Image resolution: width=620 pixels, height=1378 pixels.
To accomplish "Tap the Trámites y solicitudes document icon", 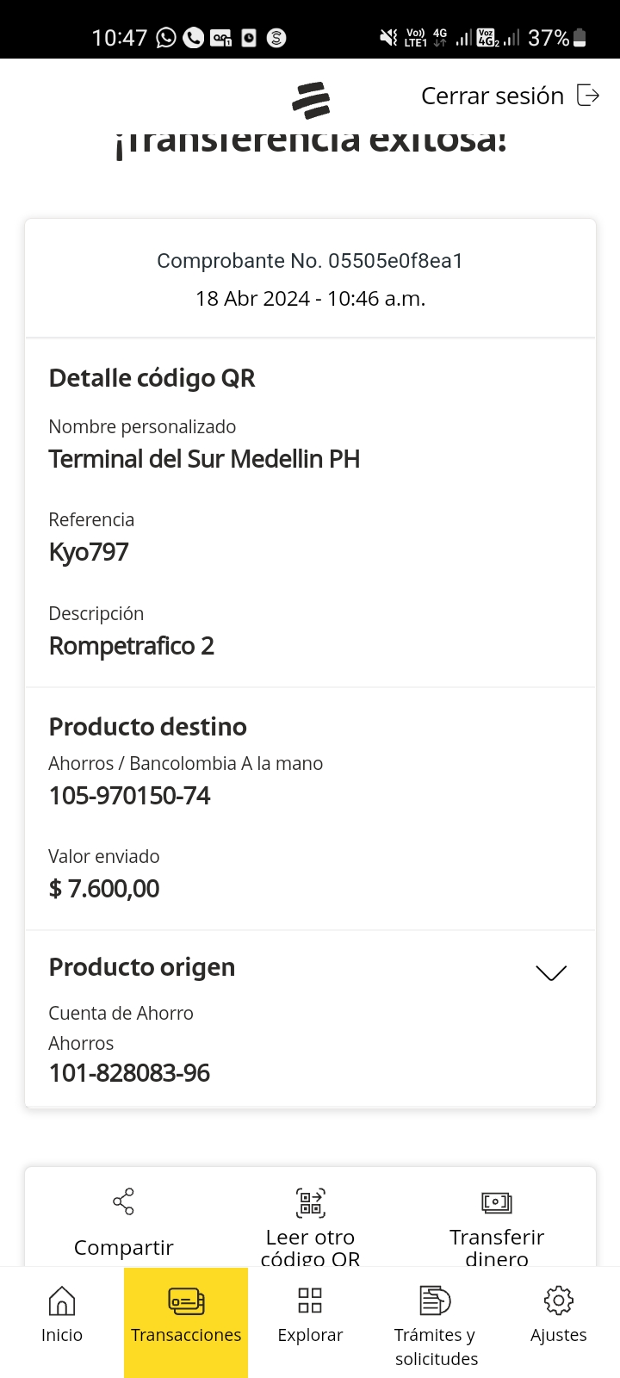I will pyautogui.click(x=435, y=1300).
